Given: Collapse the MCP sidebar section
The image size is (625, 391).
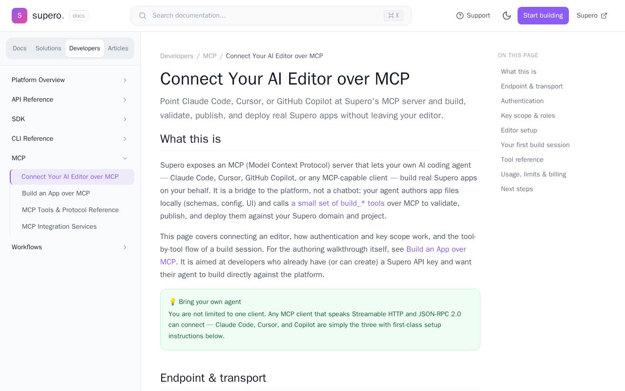Looking at the screenshot, I should pyautogui.click(x=70, y=158).
